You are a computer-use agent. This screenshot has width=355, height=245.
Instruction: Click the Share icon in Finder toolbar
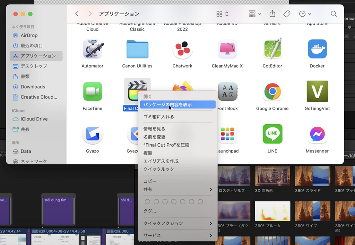click(272, 13)
